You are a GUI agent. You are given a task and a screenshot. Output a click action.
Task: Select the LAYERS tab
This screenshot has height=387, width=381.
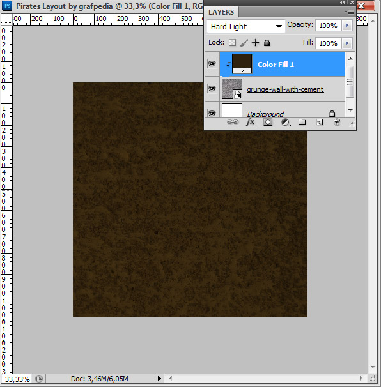[221, 12]
